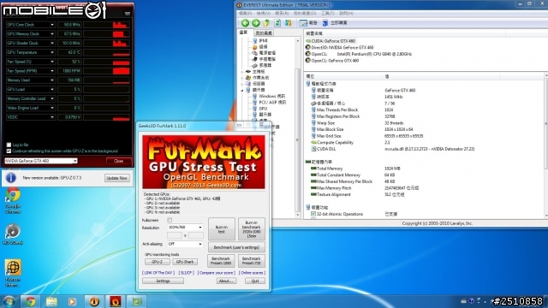Open Google Chrome desktop shortcut

click(13, 200)
